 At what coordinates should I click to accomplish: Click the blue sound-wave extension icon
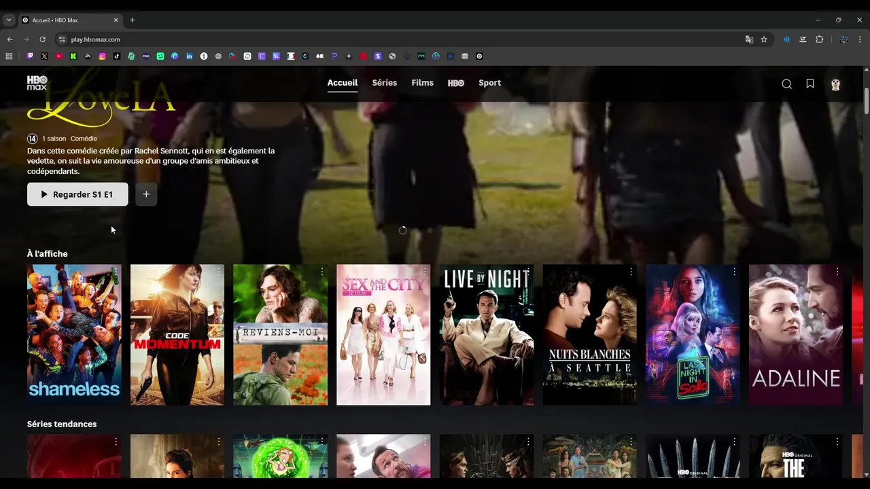coord(786,39)
